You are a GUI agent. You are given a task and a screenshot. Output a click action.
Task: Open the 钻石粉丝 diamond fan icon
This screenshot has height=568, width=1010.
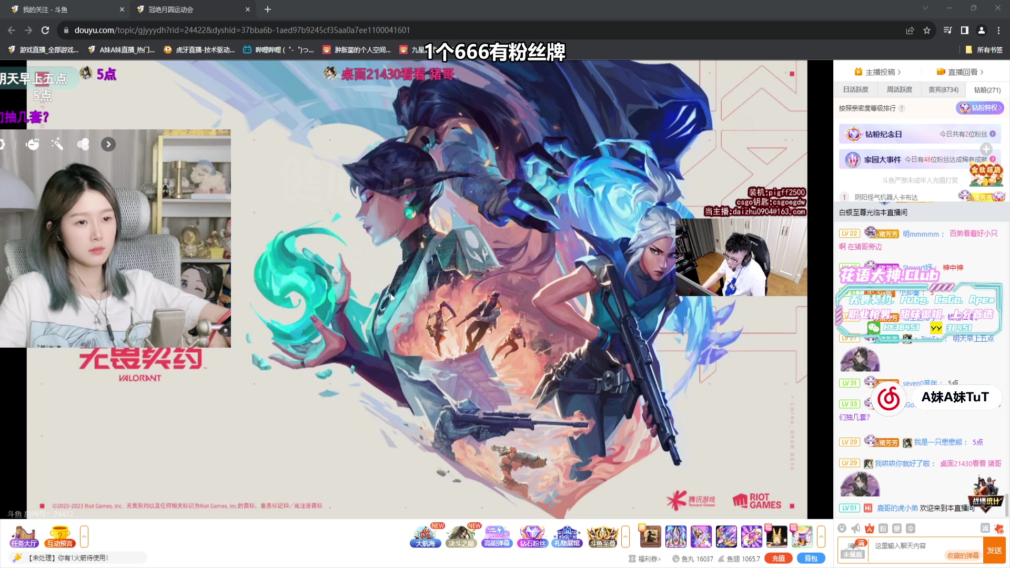pos(533,536)
